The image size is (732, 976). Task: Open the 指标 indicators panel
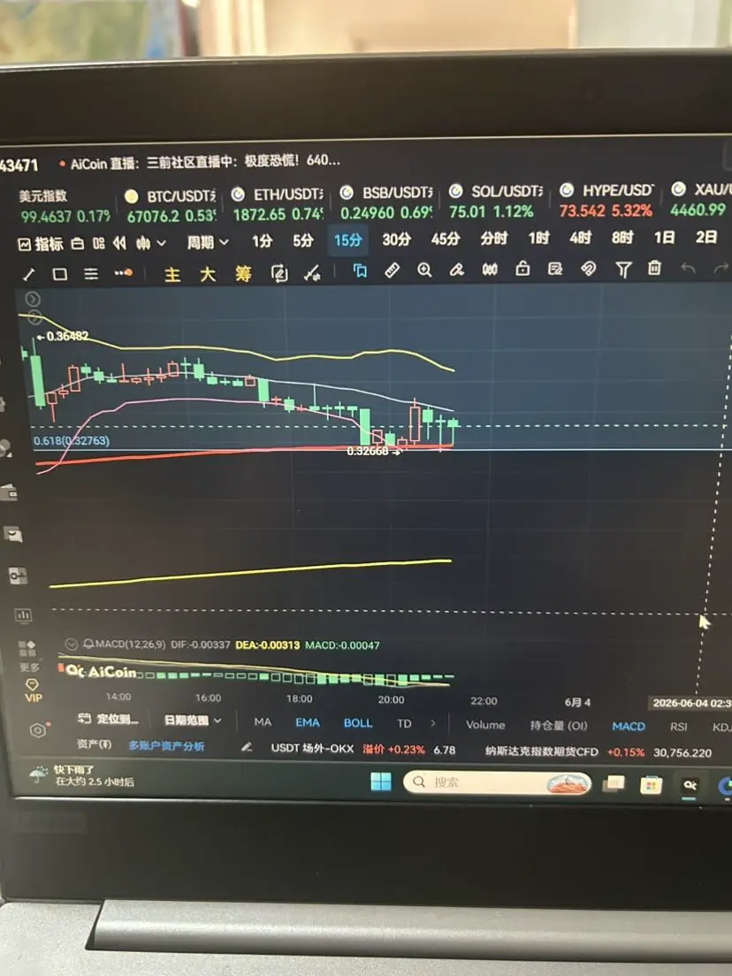point(41,243)
